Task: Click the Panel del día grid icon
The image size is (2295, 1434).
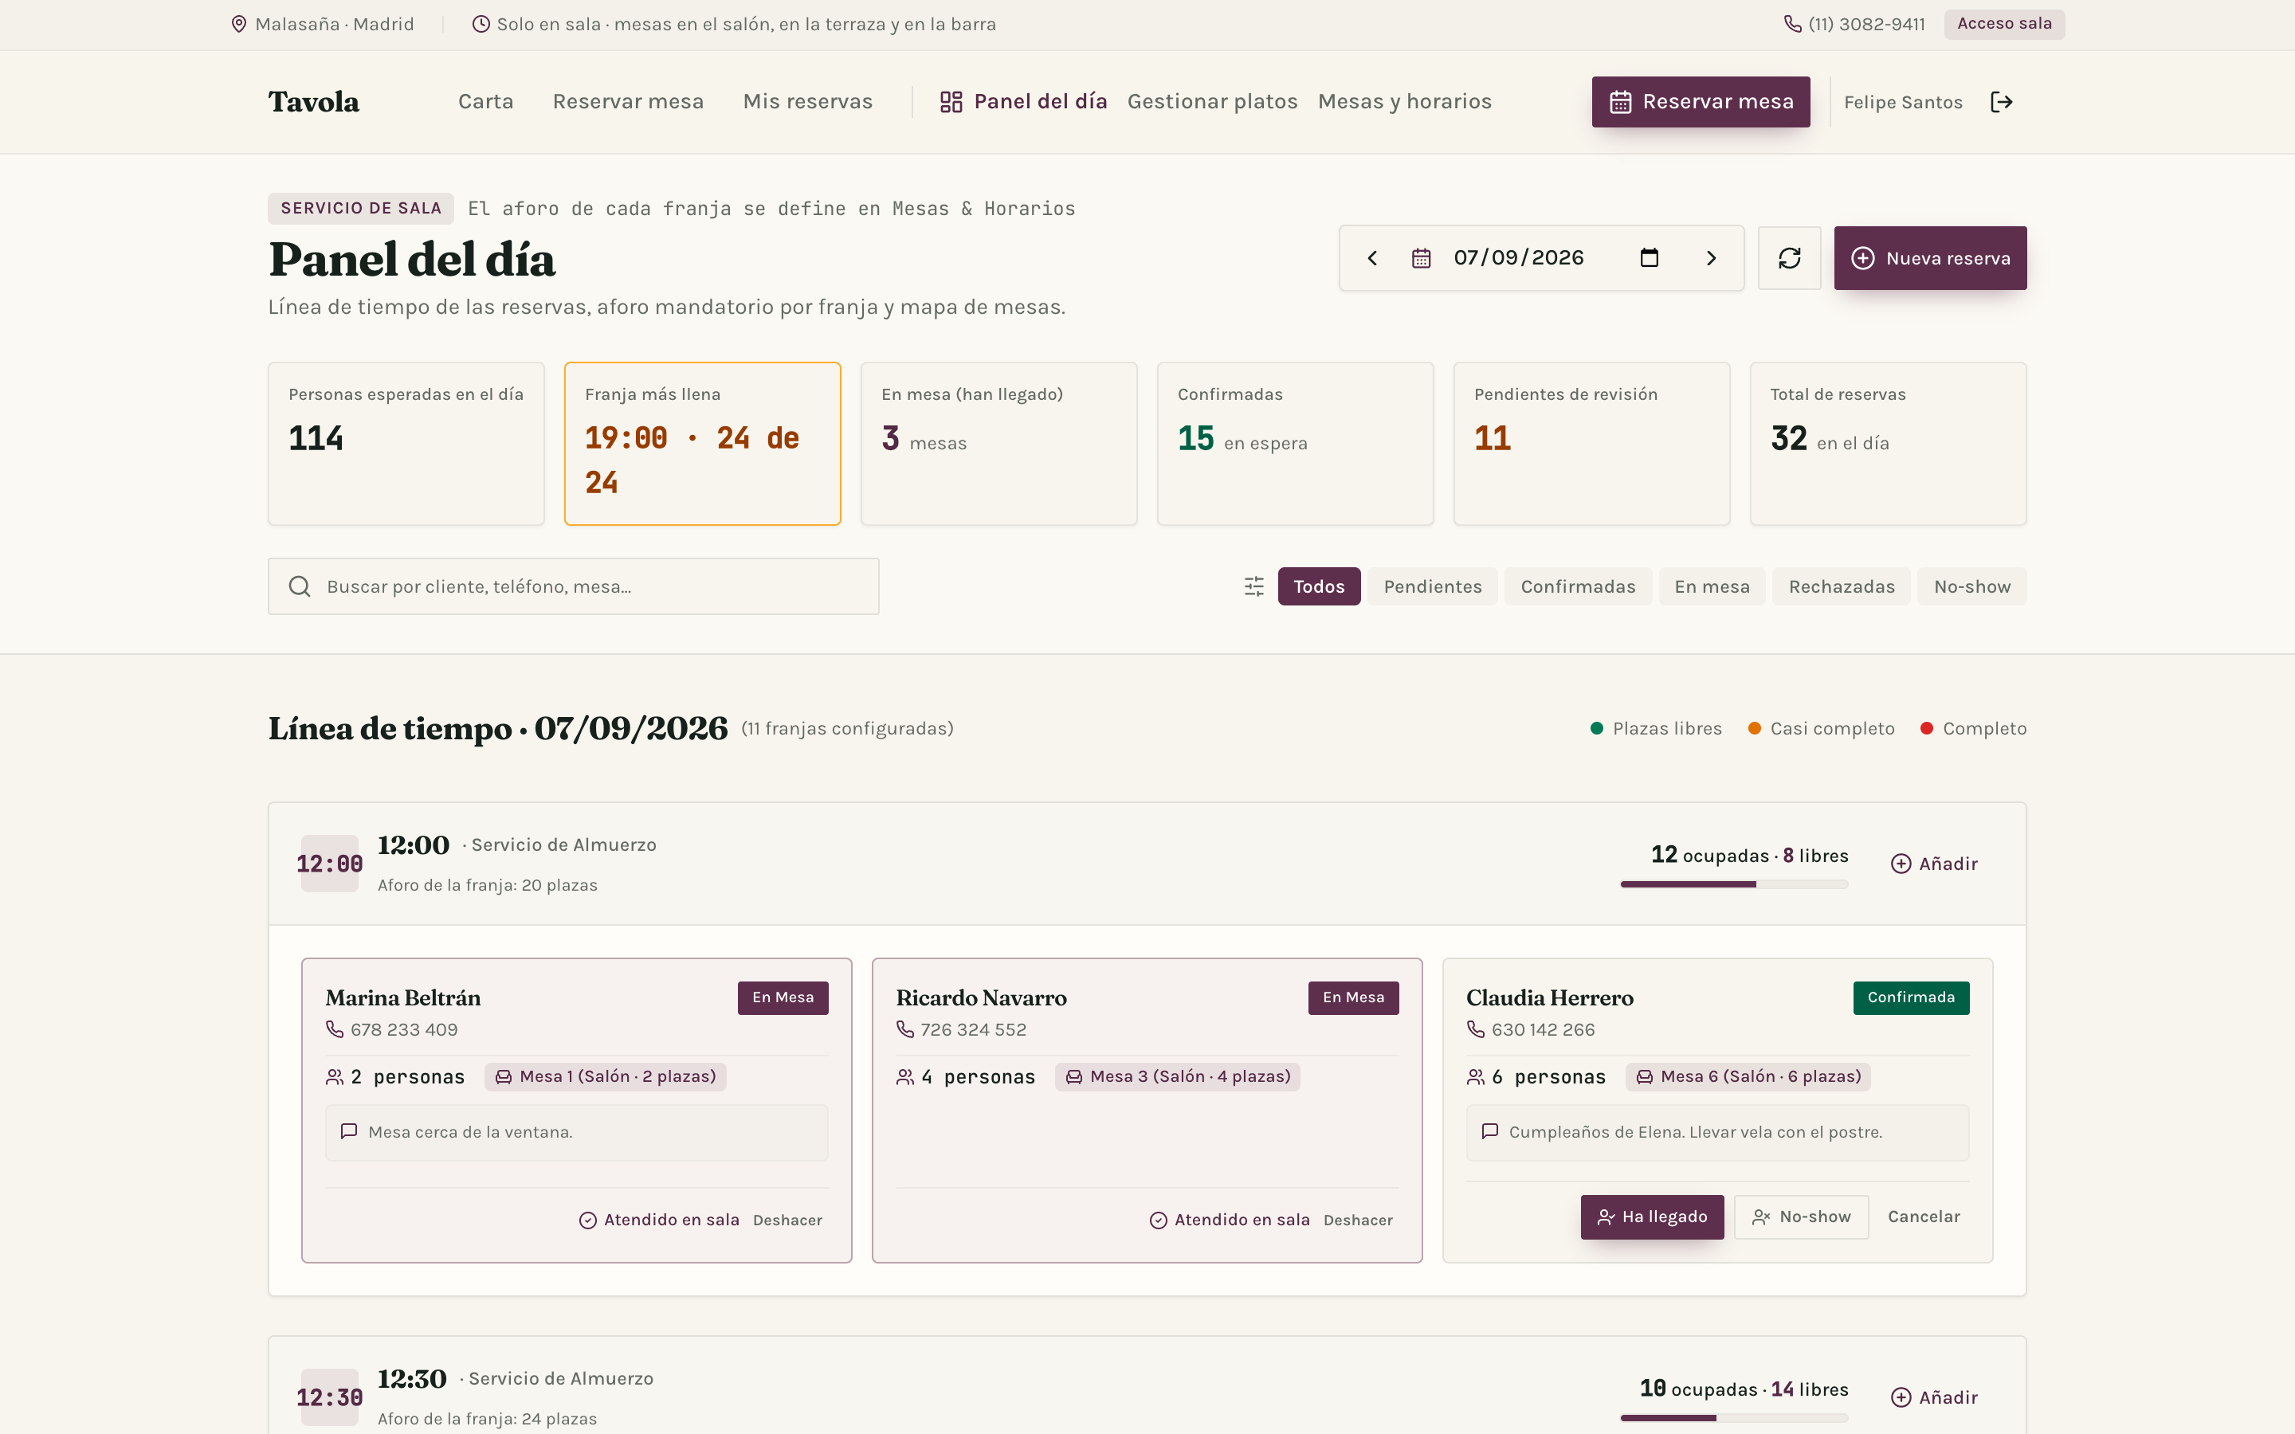Action: [951, 101]
